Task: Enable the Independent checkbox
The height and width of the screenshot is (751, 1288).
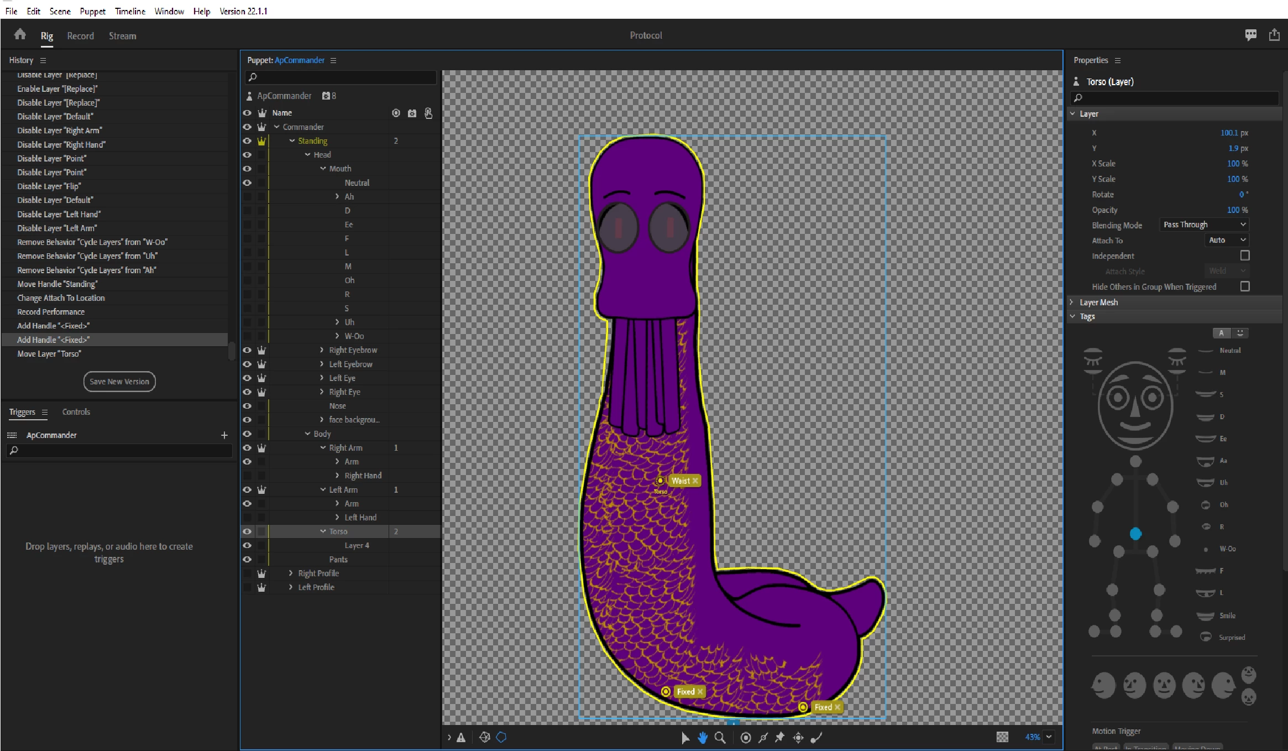Action: click(1245, 255)
